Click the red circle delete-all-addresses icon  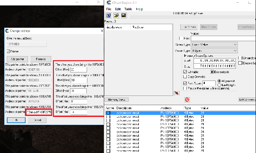pos(187,100)
